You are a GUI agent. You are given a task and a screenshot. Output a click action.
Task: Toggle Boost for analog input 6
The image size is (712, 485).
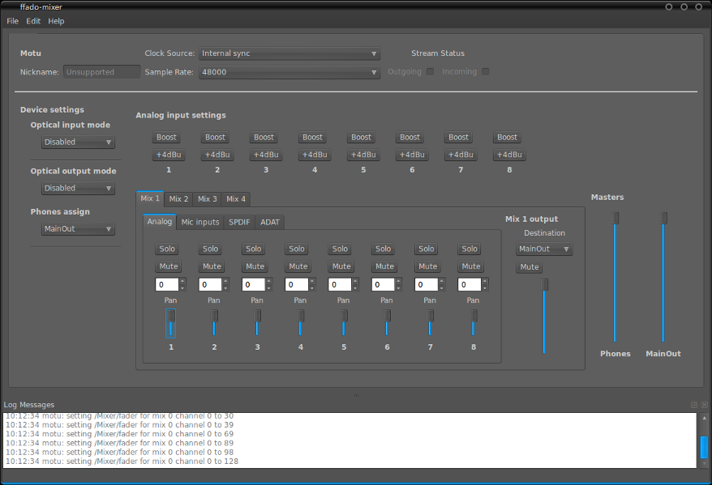pos(410,138)
